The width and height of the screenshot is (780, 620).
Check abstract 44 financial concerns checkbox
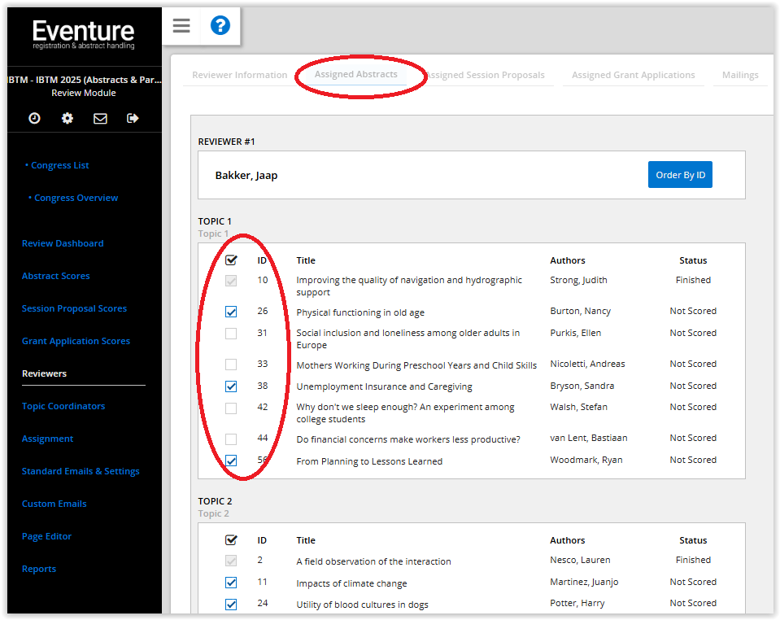tap(231, 439)
